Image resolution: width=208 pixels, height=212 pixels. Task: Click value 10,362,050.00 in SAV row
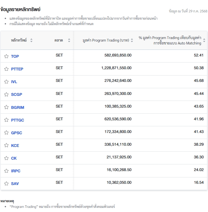coord(119,182)
